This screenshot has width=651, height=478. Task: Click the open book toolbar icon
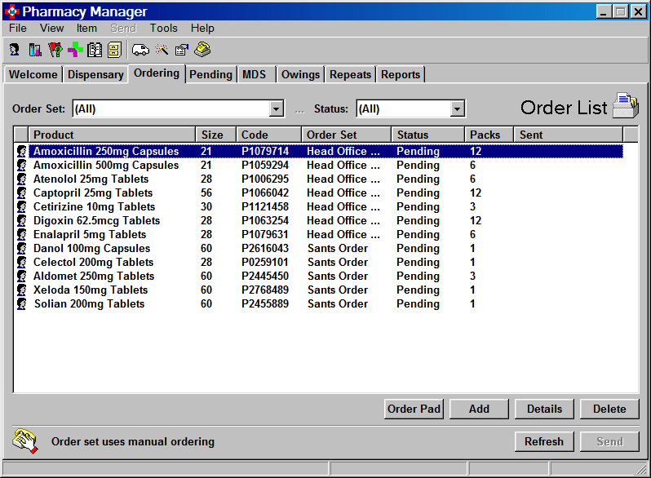pyautogui.click(x=95, y=51)
